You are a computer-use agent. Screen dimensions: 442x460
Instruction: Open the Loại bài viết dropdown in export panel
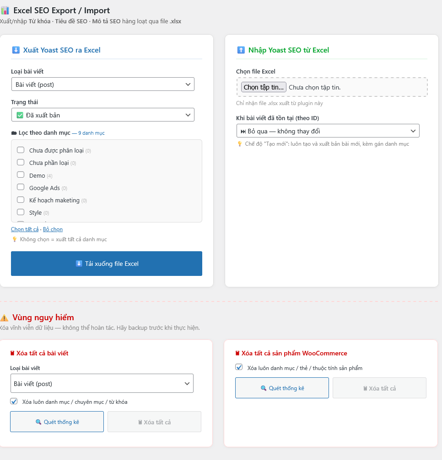point(102,85)
